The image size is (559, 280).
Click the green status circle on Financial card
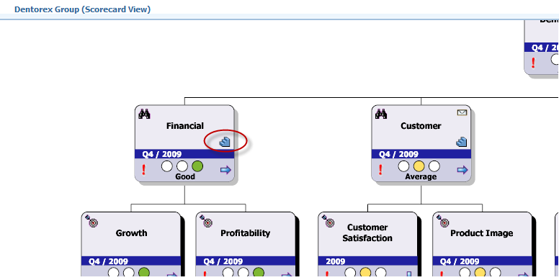pos(197,166)
